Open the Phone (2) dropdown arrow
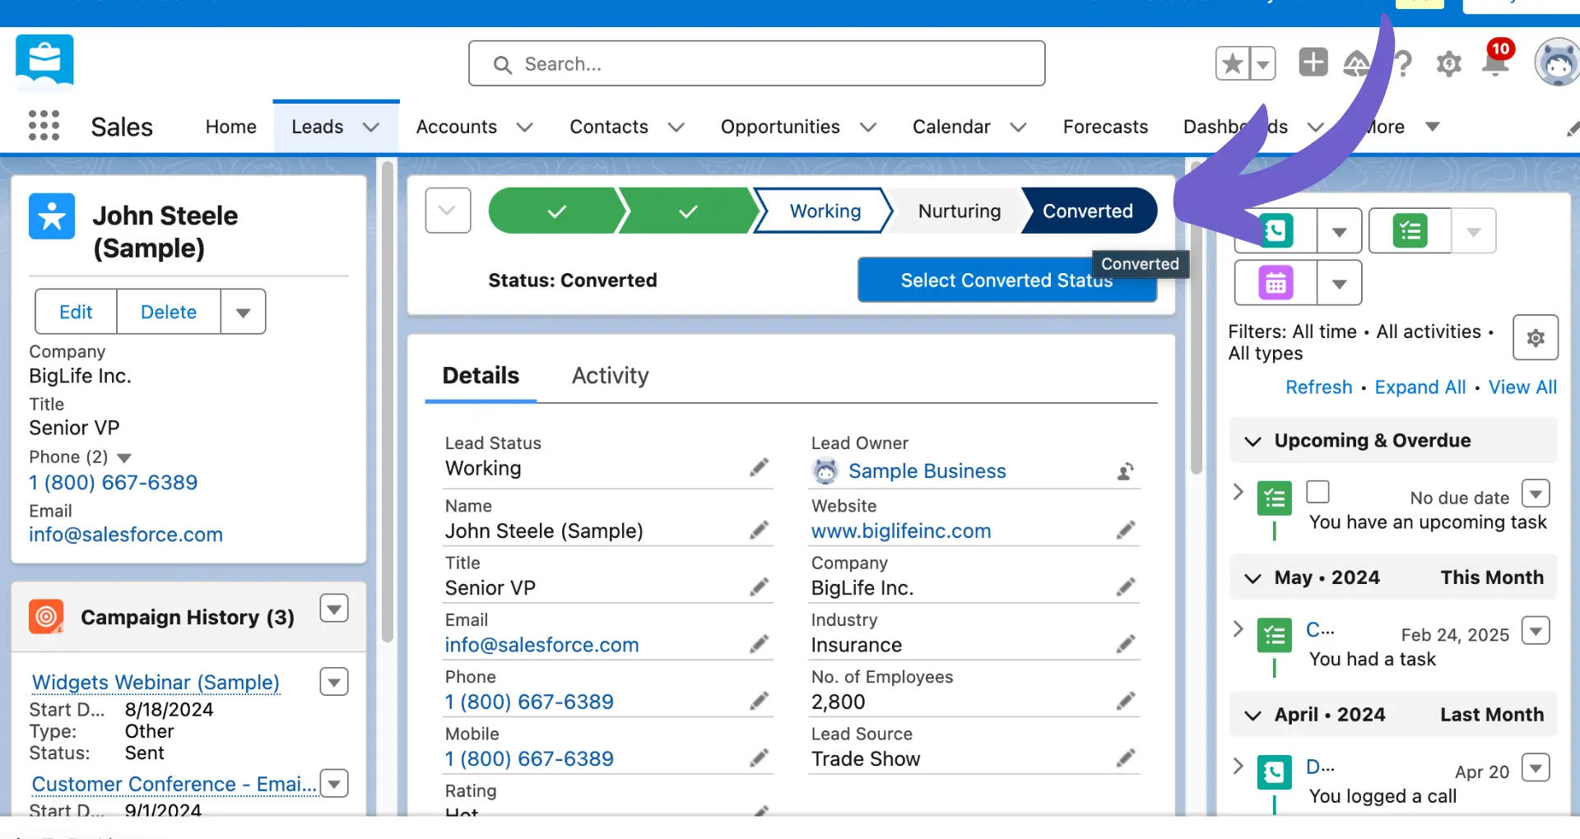This screenshot has width=1580, height=839. coord(124,457)
